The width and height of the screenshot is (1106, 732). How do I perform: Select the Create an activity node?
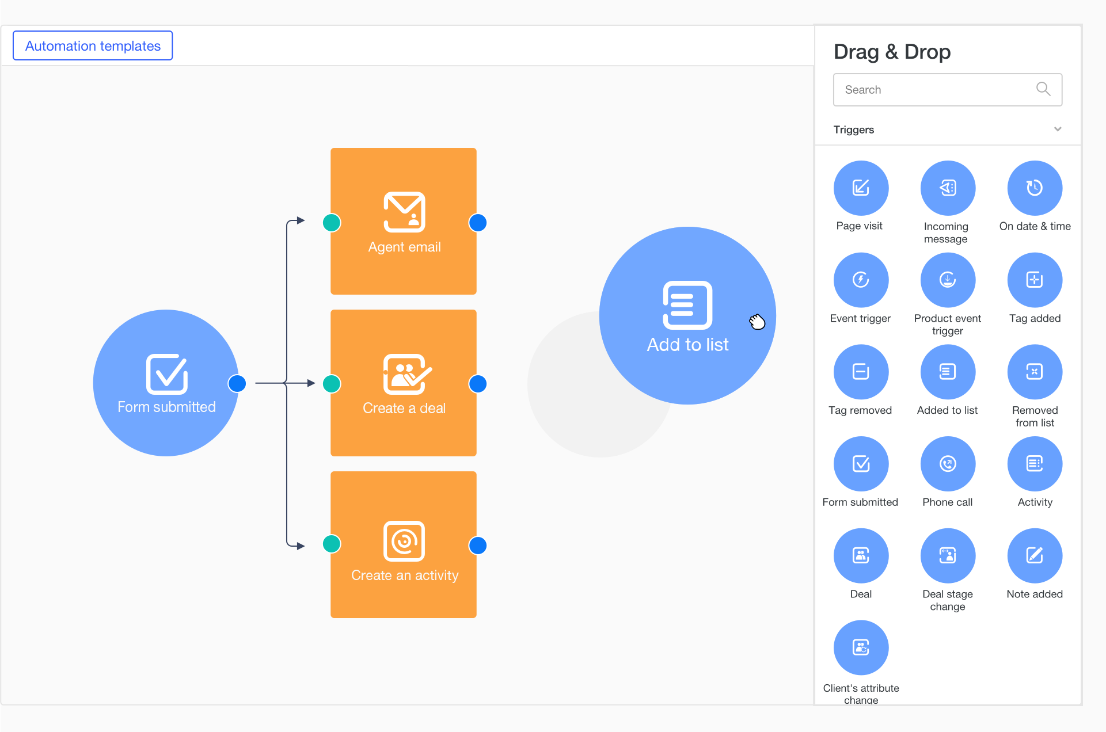(x=404, y=545)
